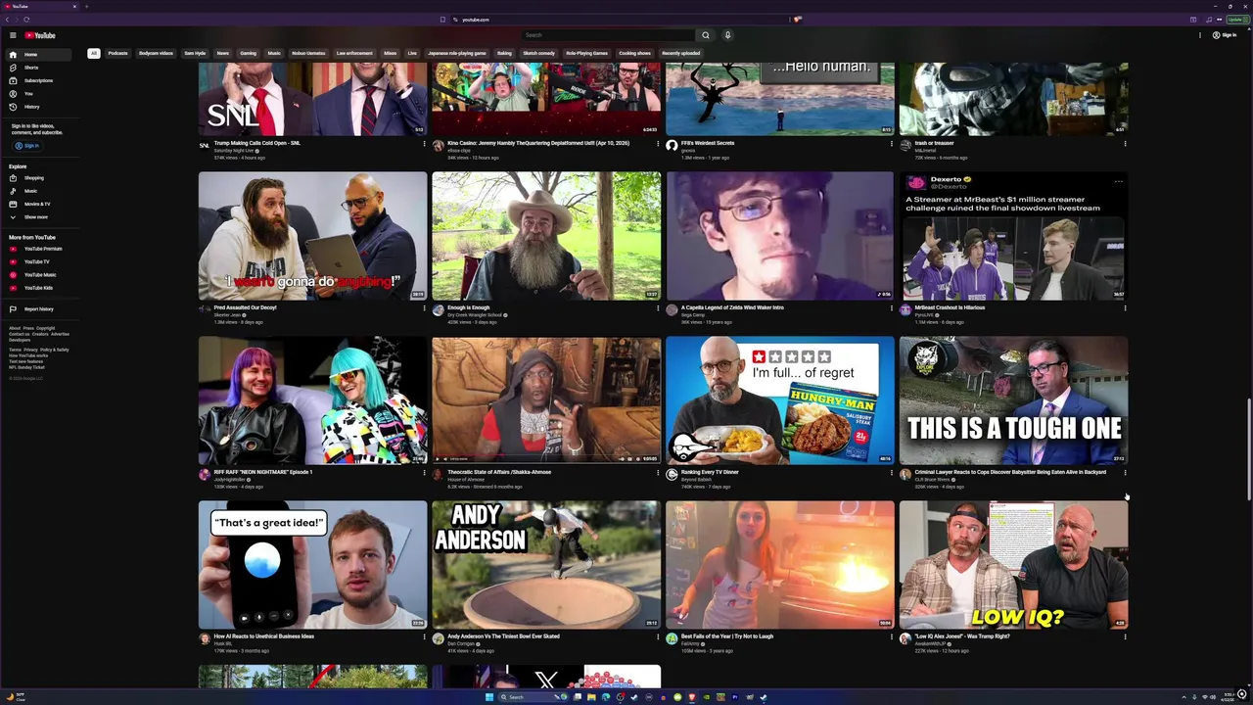This screenshot has width=1253, height=705.
Task: Open Saturday Night Live channel avatar
Action: click(205, 145)
